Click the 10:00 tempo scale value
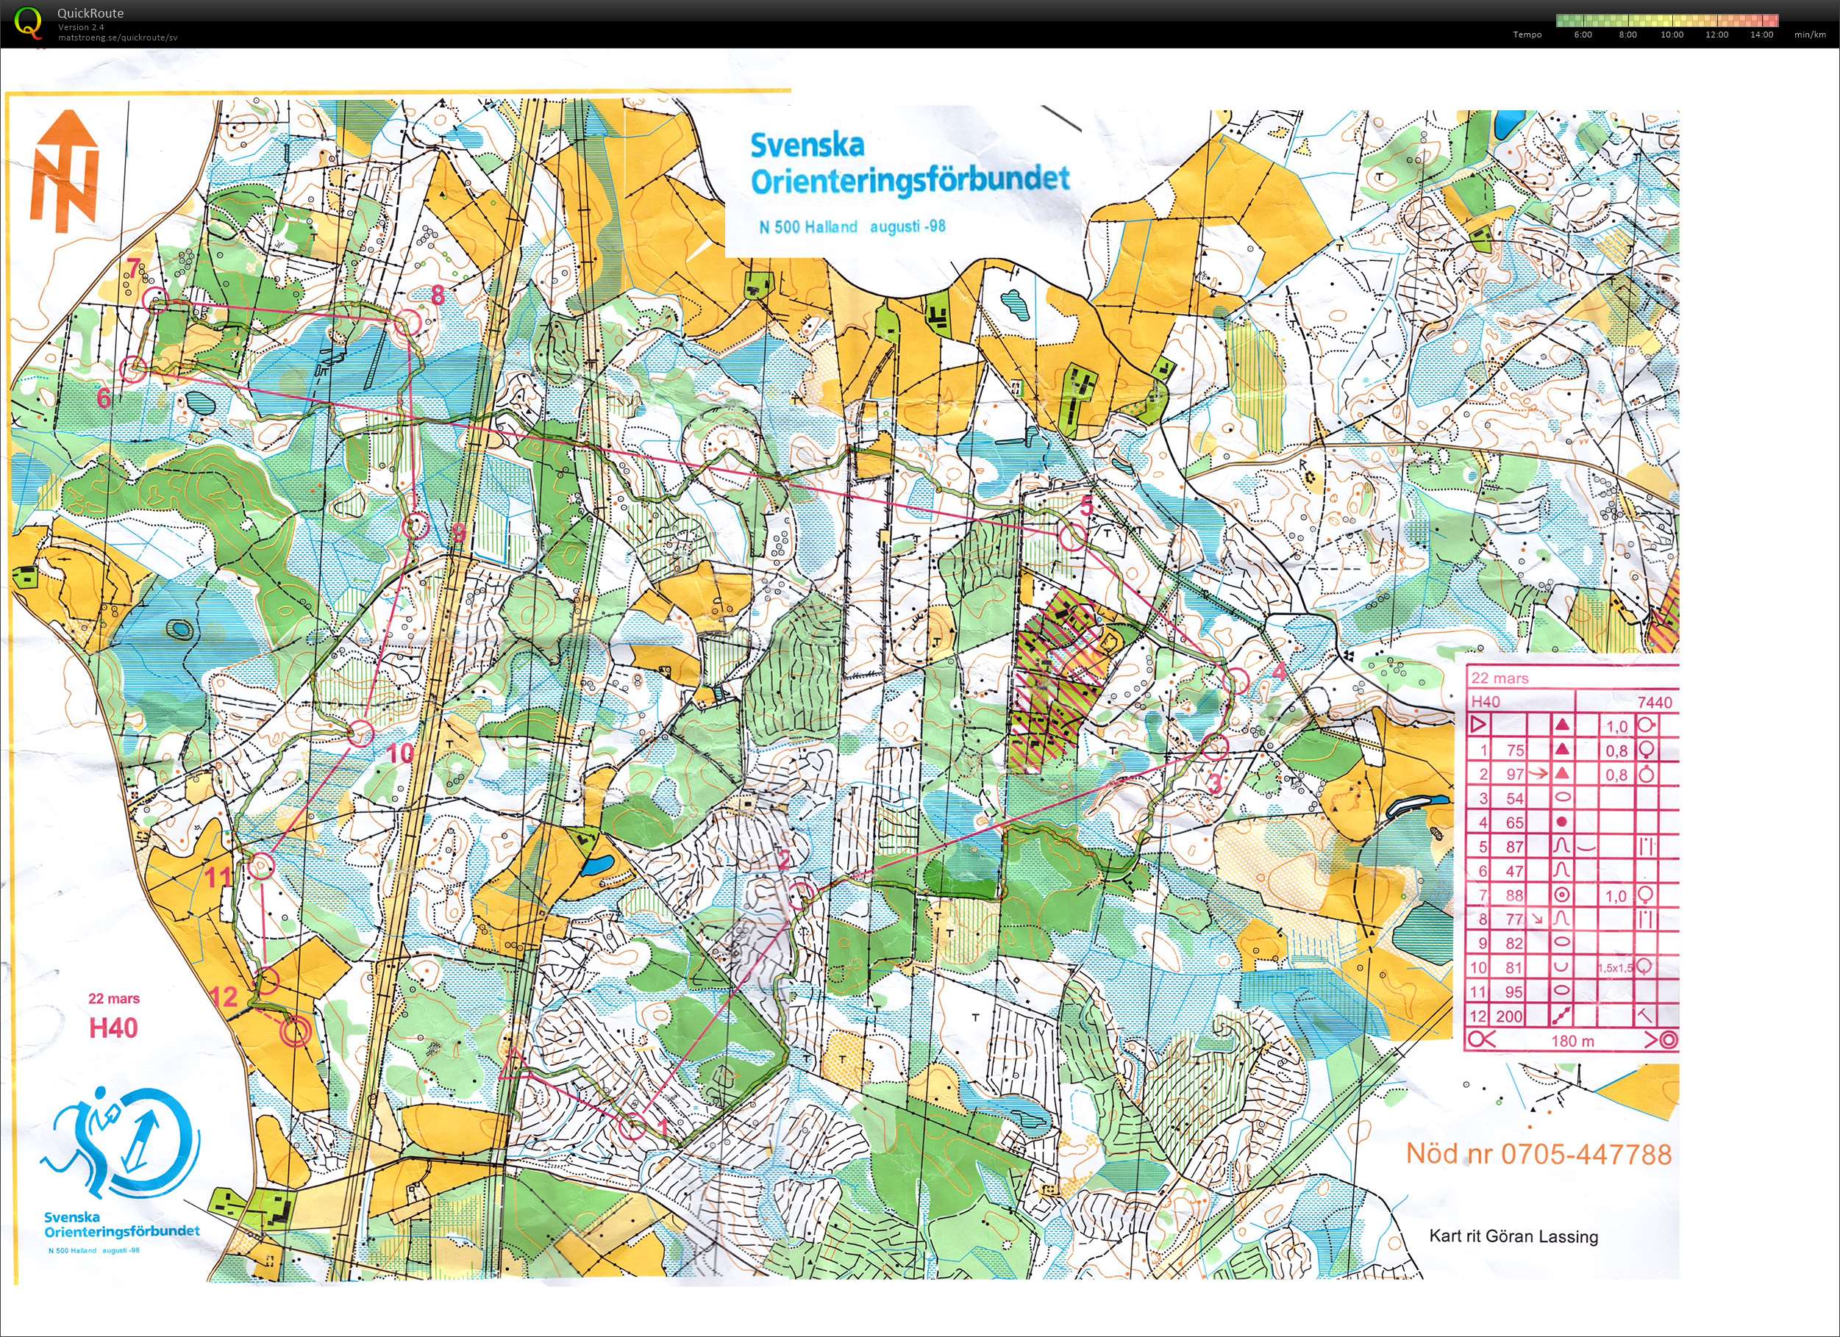The image size is (1840, 1337). click(1672, 35)
